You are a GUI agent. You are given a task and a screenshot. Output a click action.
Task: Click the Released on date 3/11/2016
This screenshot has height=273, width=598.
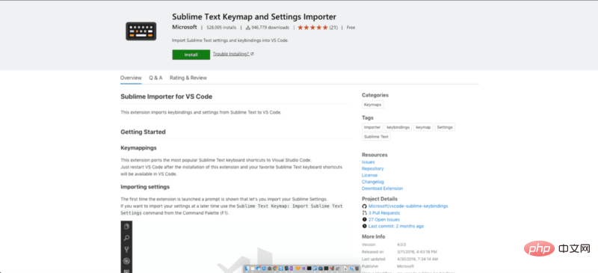tap(417, 252)
